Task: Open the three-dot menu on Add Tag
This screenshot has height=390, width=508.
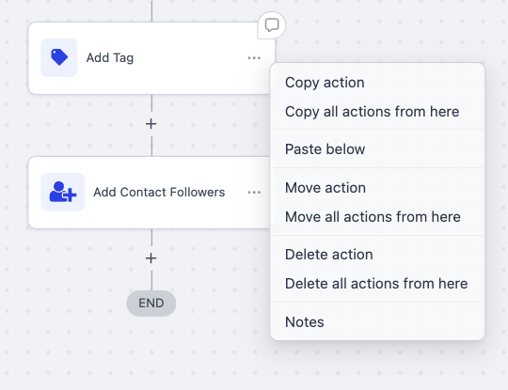Action: pyautogui.click(x=254, y=58)
